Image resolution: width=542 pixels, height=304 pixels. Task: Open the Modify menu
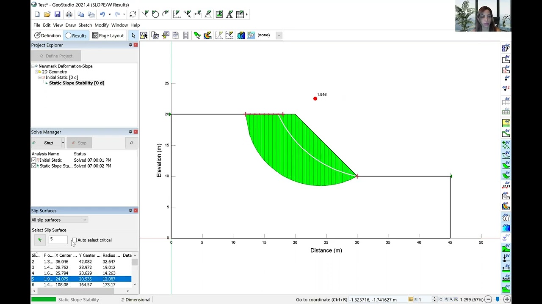[x=102, y=25]
